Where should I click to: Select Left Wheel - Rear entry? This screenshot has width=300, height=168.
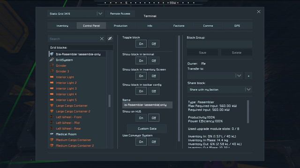(x=77, y=128)
